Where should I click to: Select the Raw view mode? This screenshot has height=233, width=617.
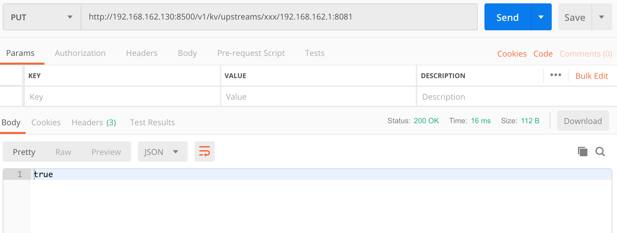63,152
